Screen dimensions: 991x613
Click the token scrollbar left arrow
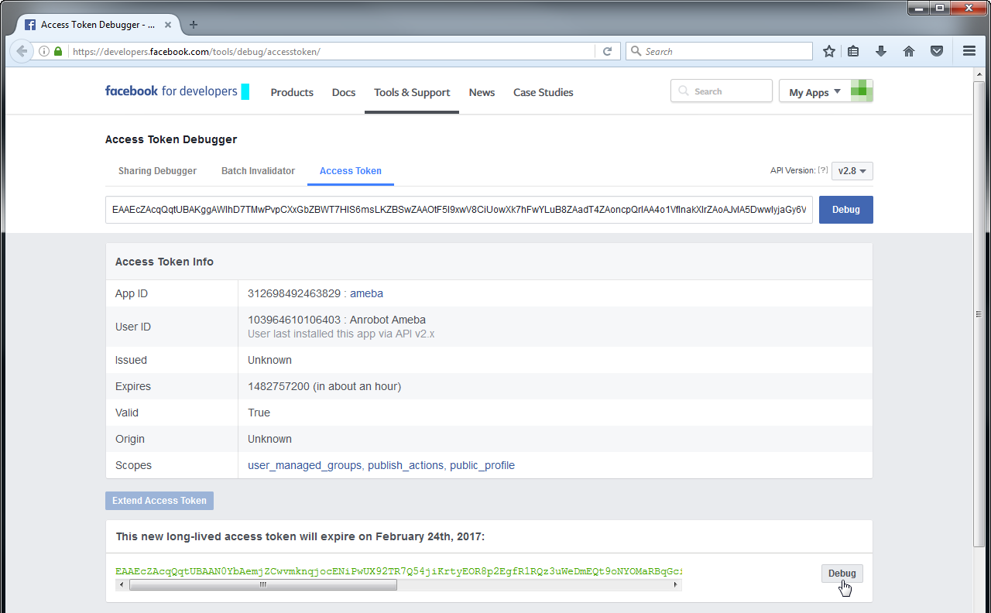[121, 585]
